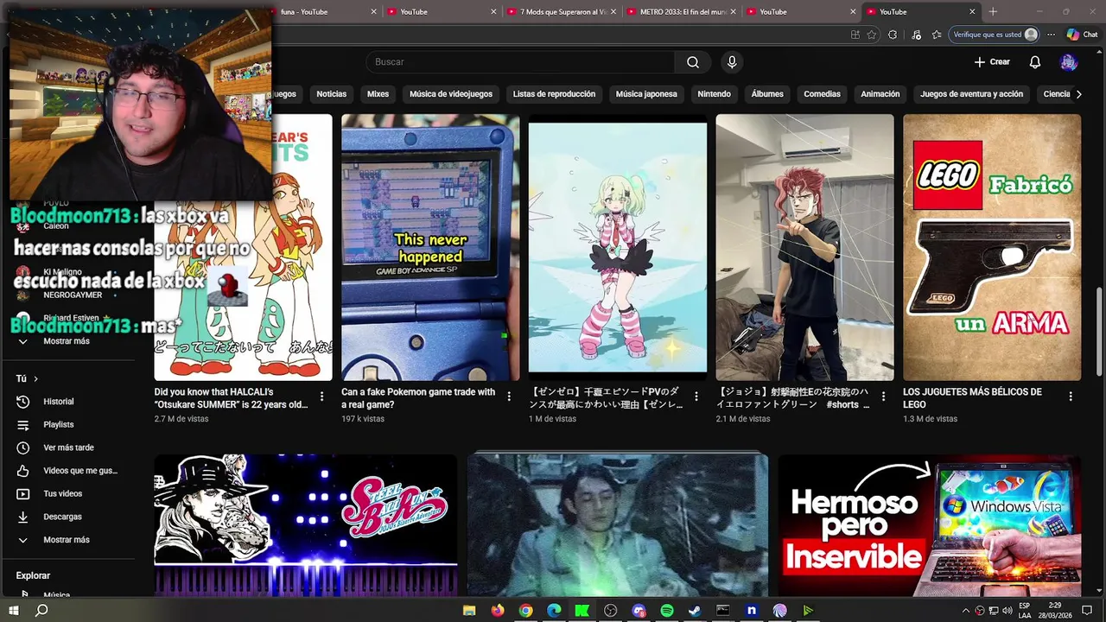The width and height of the screenshot is (1106, 622).
Task: Select the Mixes filter chip
Action: tap(378, 94)
